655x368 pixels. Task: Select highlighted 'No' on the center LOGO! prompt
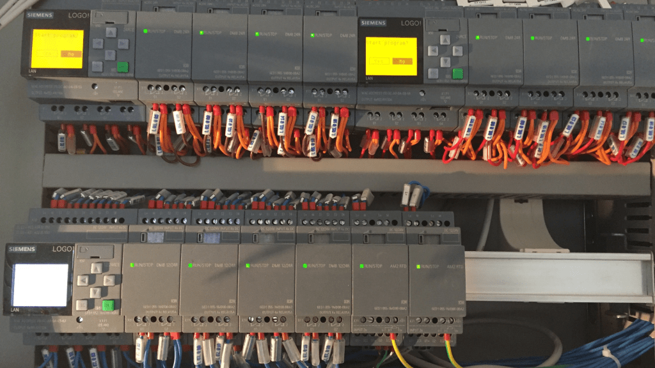pos(401,61)
